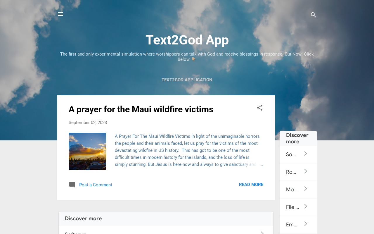This screenshot has width=374, height=234.
Task: Expand the 'File ...' Discover more chevron
Action: (306, 207)
